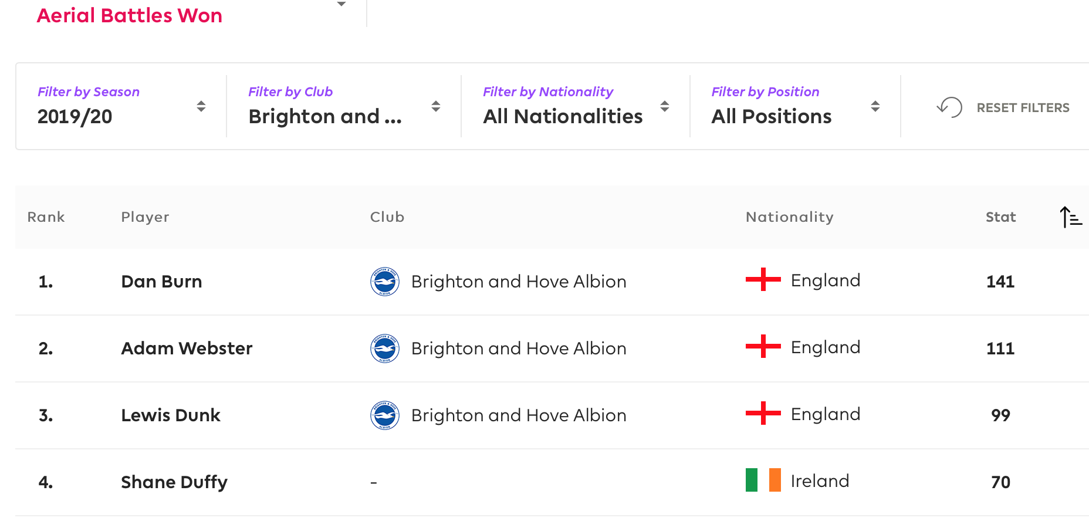Click the Reset Filters button
Viewport: 1089px width, 521px height.
click(1003, 108)
